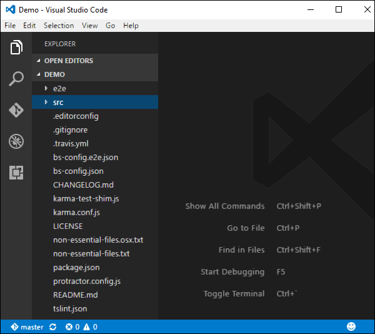This screenshot has width=375, height=334.
Task: Open the File menu
Action: click(10, 26)
